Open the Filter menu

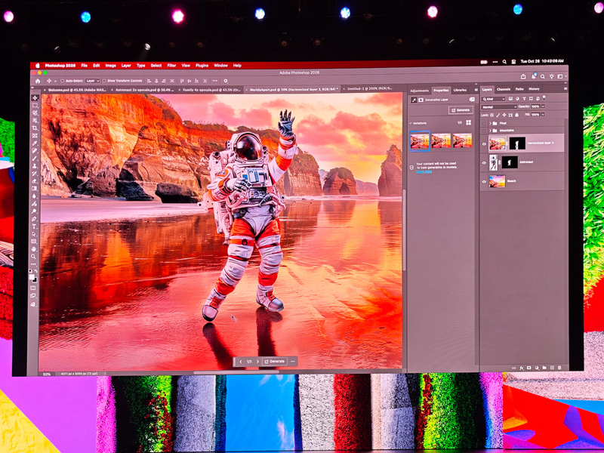tap(172, 65)
